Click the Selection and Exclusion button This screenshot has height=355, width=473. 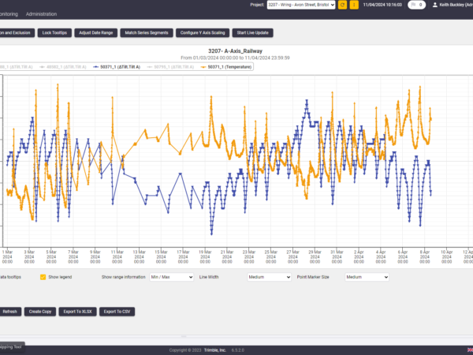tap(17, 32)
